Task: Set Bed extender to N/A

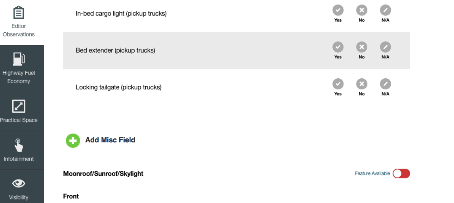Action: 385,47
